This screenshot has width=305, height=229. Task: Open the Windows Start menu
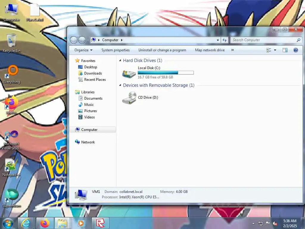pyautogui.click(x=8, y=223)
